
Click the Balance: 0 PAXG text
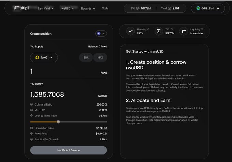(x=98, y=47)
